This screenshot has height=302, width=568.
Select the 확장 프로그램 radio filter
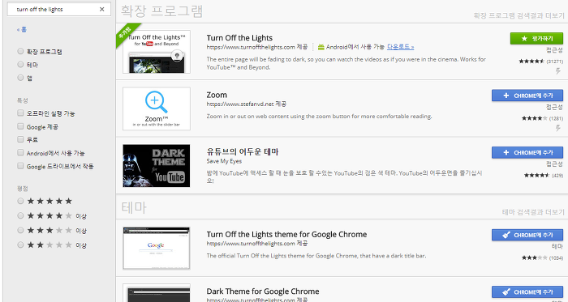coord(20,51)
